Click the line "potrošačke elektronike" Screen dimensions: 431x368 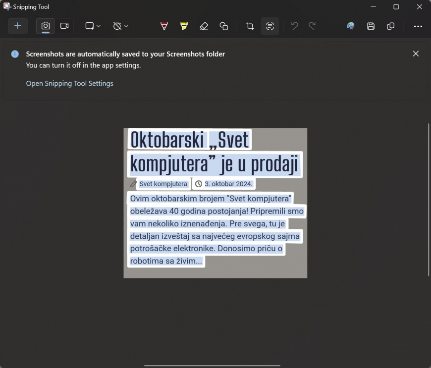[206, 249]
